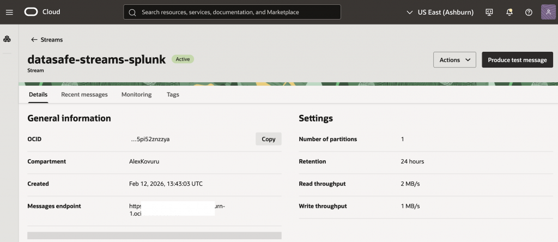Image resolution: width=558 pixels, height=242 pixels.
Task: Click the magnifier icon in search bar
Action: pyautogui.click(x=132, y=12)
